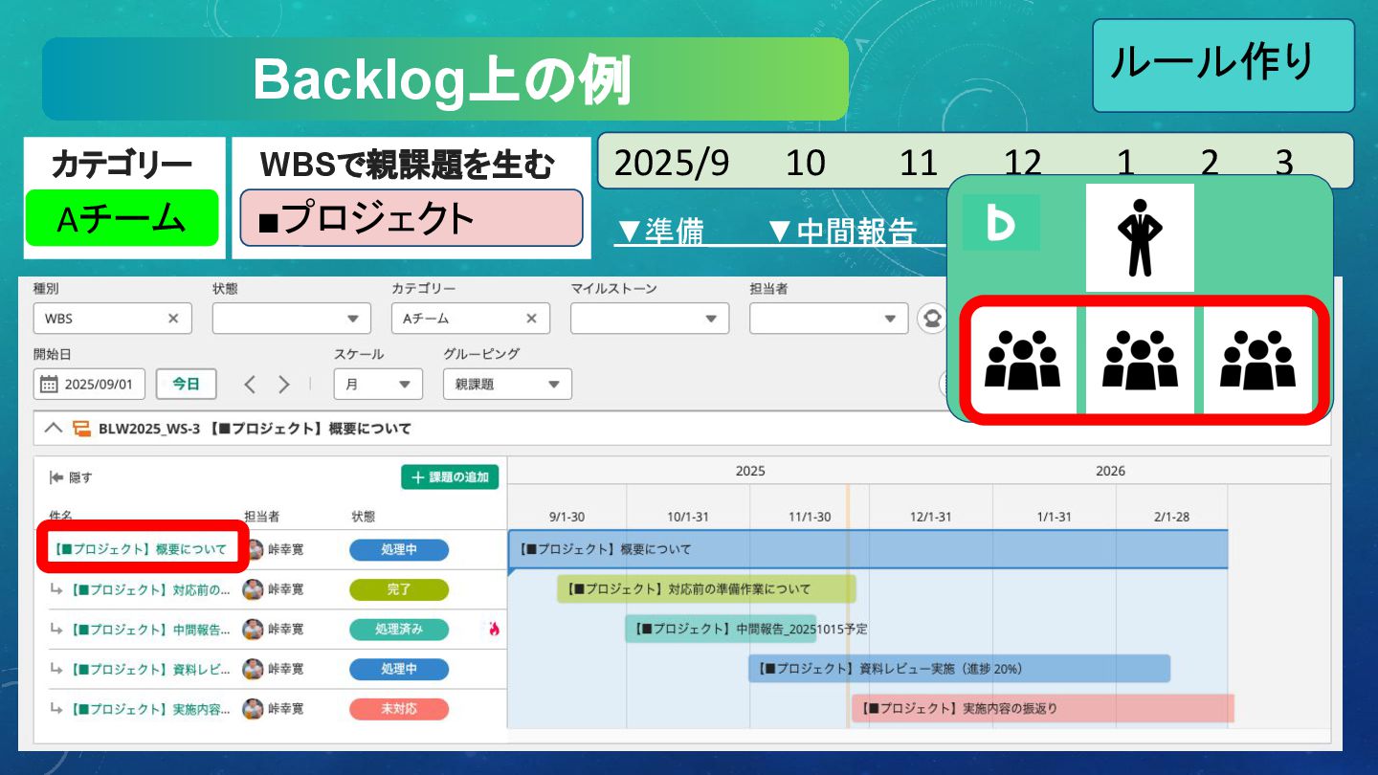The width and height of the screenshot is (1378, 775).
Task: Open the グルーピング dropdown showing 親課題
Action: (507, 384)
